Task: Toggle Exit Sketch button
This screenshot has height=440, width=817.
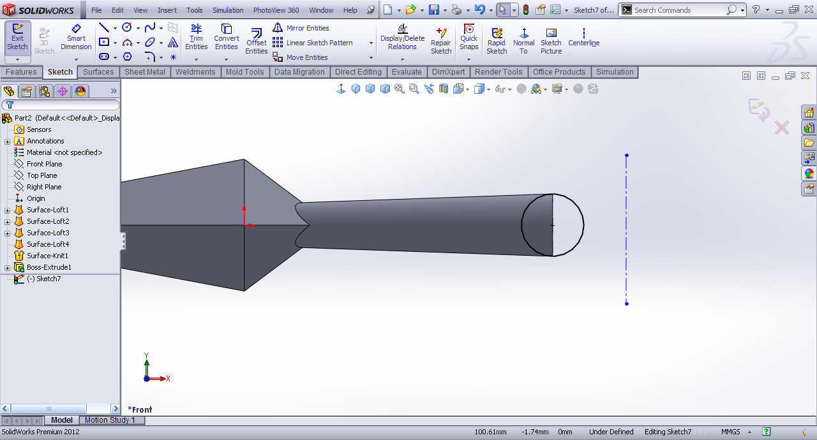Action: tap(17, 38)
